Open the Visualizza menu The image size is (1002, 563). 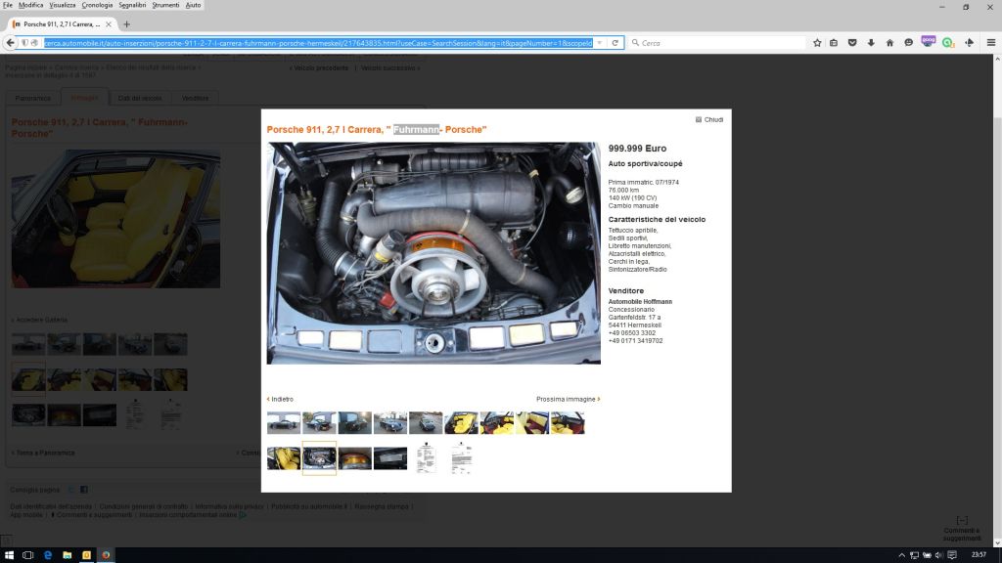[63, 5]
